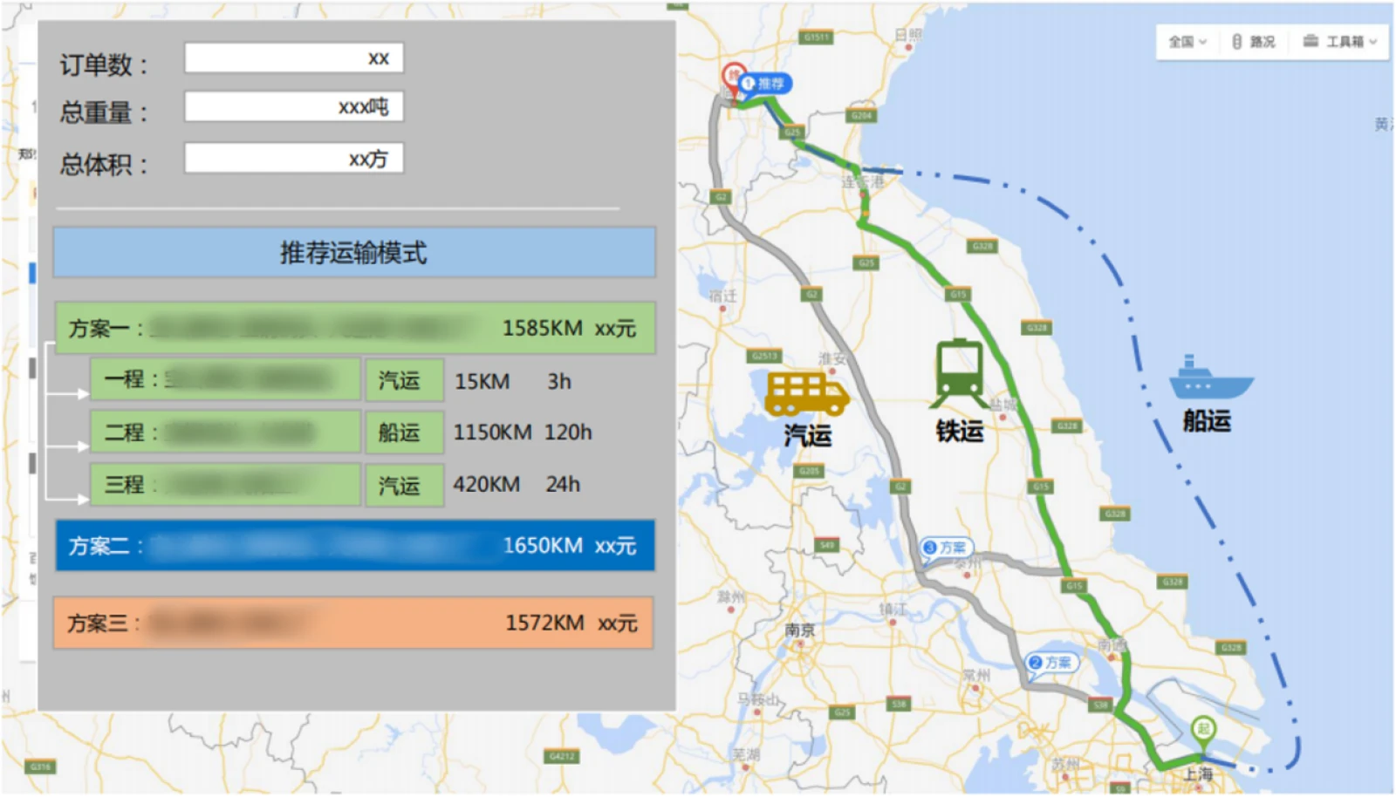
Task: Click the 汽运 tag in the 三程 row
Action: [x=404, y=485]
